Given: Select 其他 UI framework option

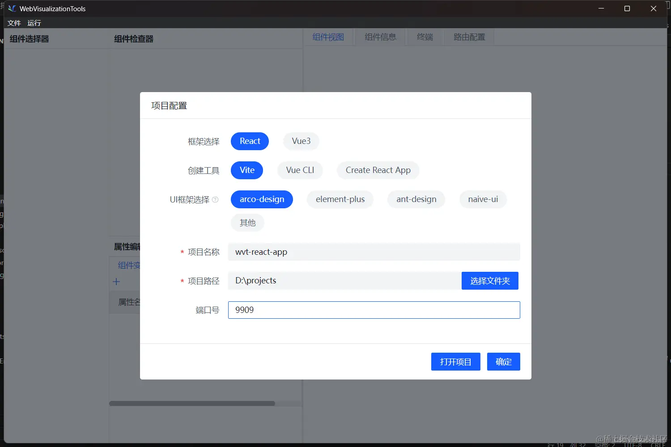Looking at the screenshot, I should pyautogui.click(x=247, y=223).
